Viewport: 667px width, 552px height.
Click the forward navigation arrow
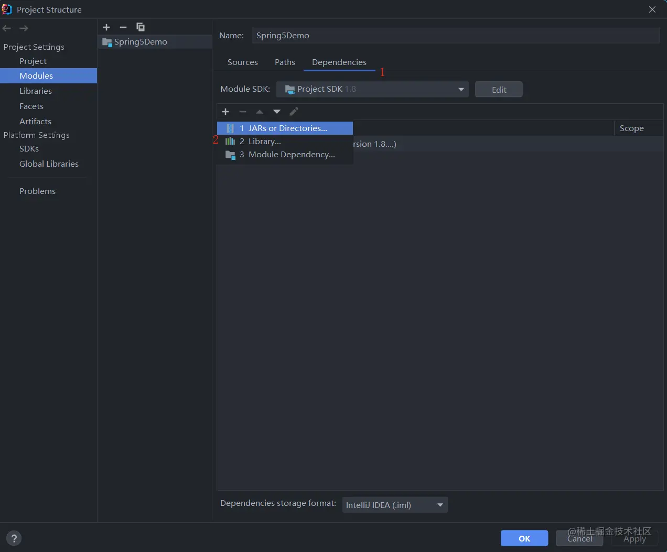(24, 28)
